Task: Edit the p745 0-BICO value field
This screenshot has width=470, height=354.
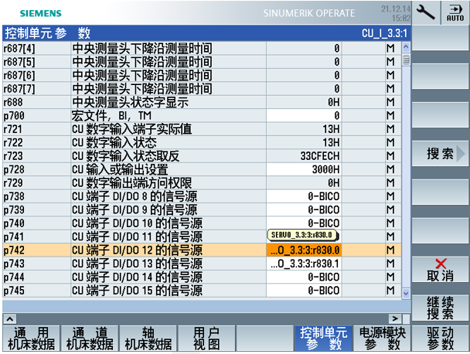Action: pyautogui.click(x=304, y=291)
